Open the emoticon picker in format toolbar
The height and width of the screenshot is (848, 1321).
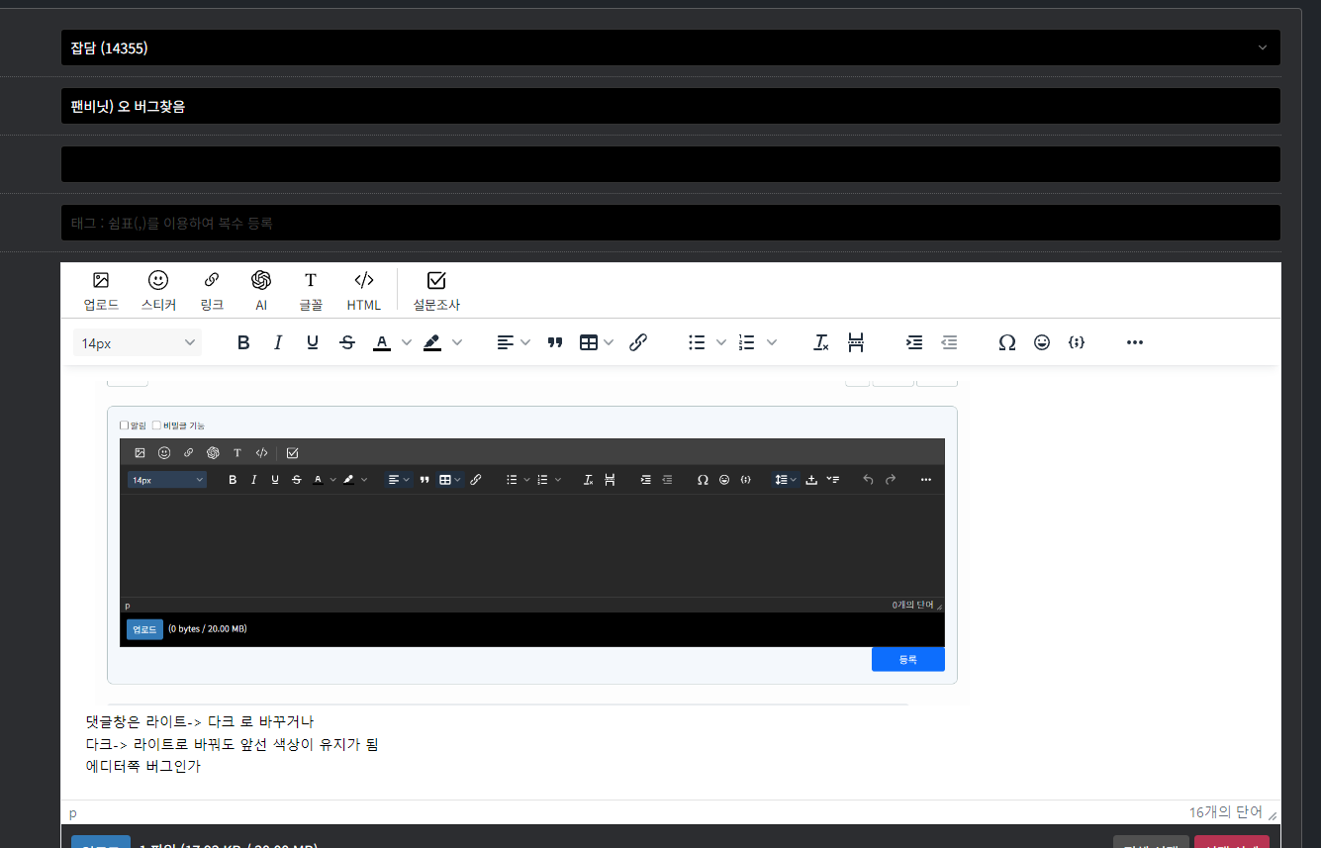pos(1042,342)
